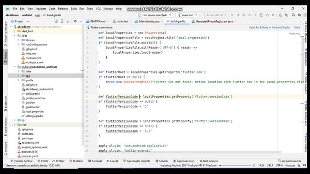Collapse the abcddemo root node
This screenshot has height=174, width=310.
11,27
